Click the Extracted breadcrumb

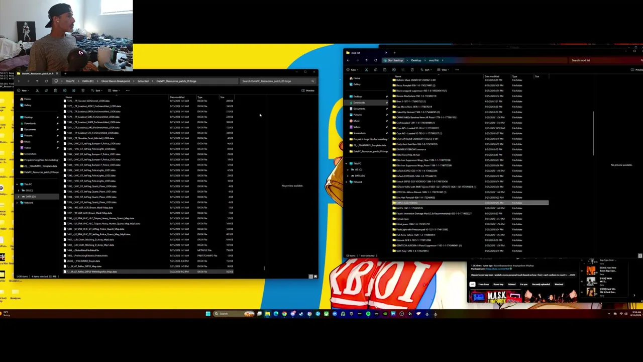[x=143, y=81]
